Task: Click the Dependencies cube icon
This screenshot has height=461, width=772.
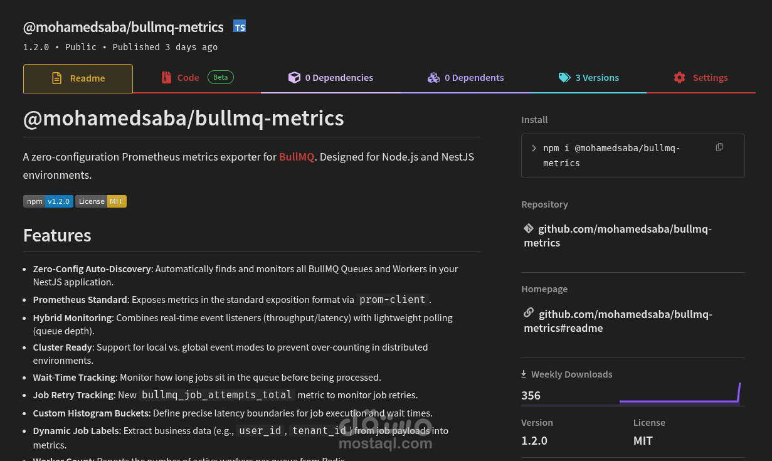Action: (294, 78)
